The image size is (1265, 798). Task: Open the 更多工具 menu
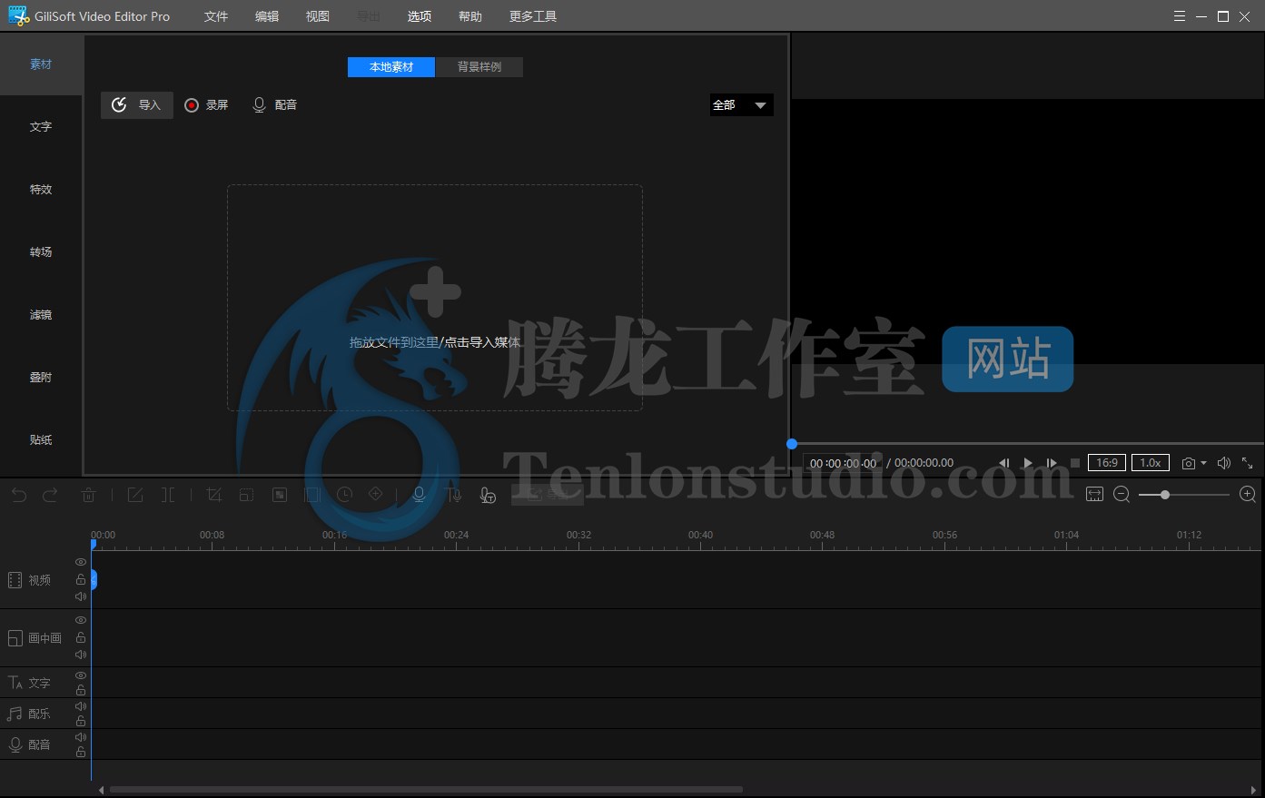pyautogui.click(x=533, y=16)
